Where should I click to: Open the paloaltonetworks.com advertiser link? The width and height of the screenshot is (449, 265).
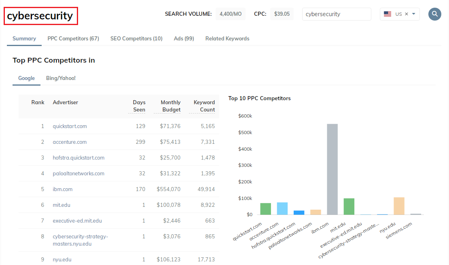click(78, 173)
